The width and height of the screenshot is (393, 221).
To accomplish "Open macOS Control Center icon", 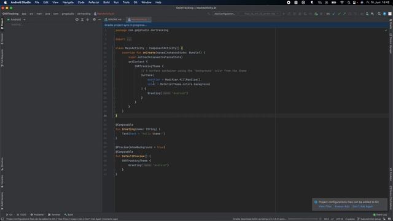I will (x=355, y=2).
